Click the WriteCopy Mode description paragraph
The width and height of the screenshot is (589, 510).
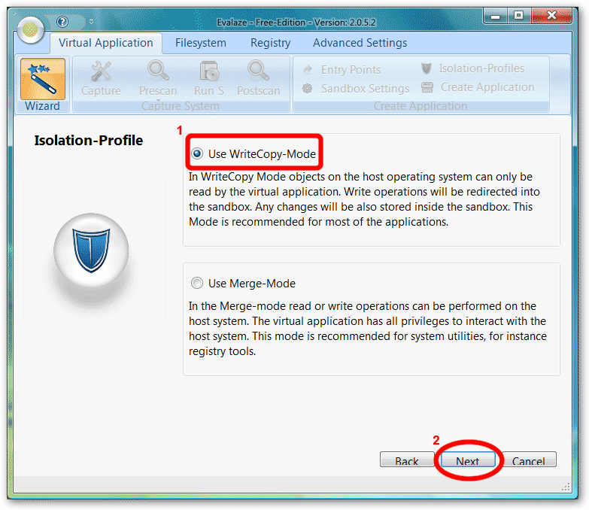point(364,199)
